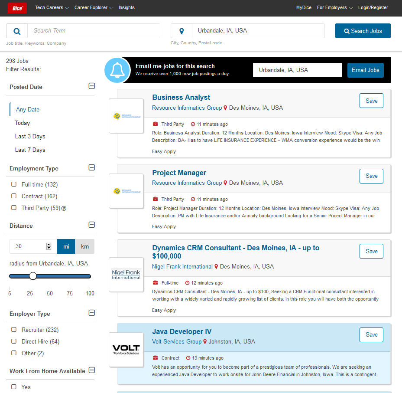Image resolution: width=402 pixels, height=393 pixels.
Task: Click the bell notification icon
Action: point(117,70)
